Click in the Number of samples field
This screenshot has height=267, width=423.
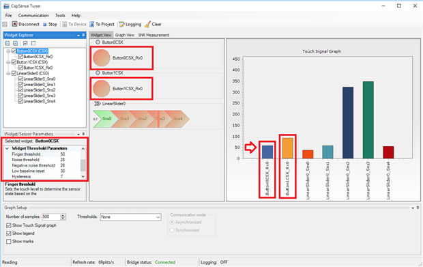50,216
